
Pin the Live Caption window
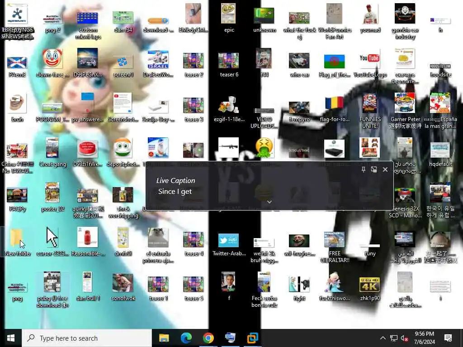tap(363, 169)
